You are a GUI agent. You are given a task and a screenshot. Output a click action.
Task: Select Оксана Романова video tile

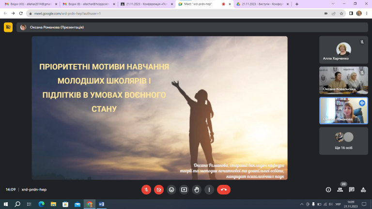(x=343, y=110)
